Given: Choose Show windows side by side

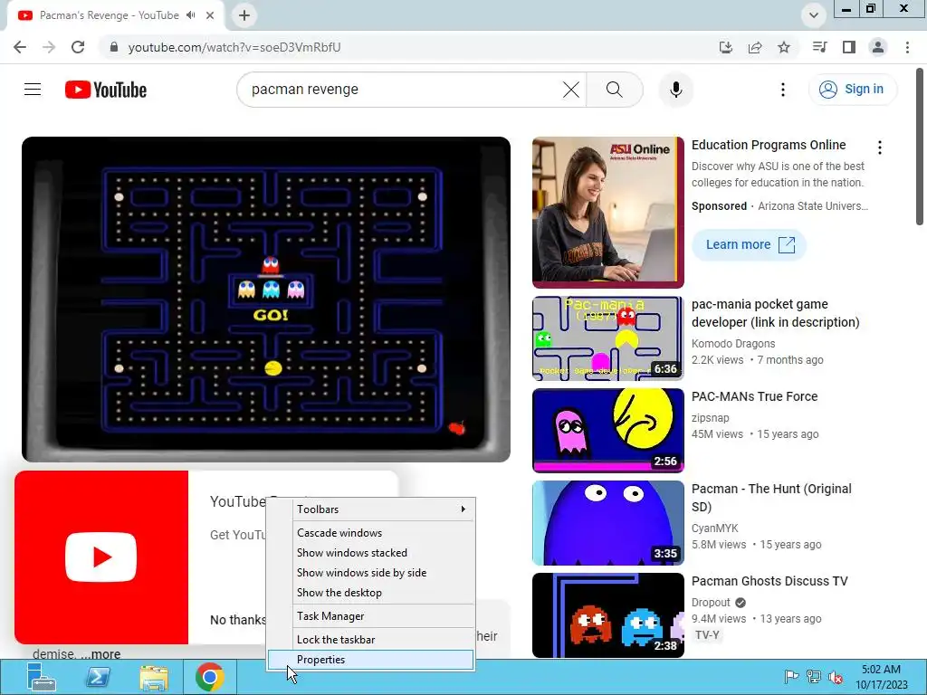Looking at the screenshot, I should click(371, 573).
